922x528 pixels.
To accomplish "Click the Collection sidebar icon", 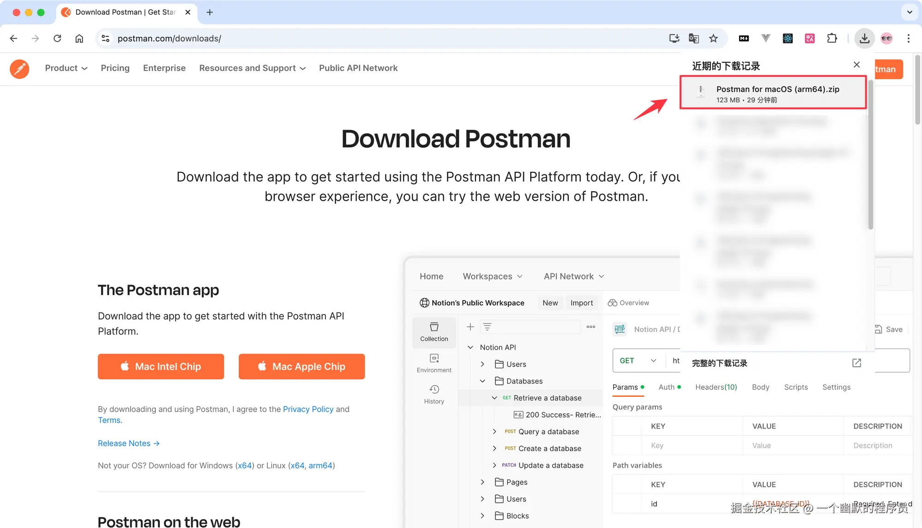I will [x=434, y=332].
